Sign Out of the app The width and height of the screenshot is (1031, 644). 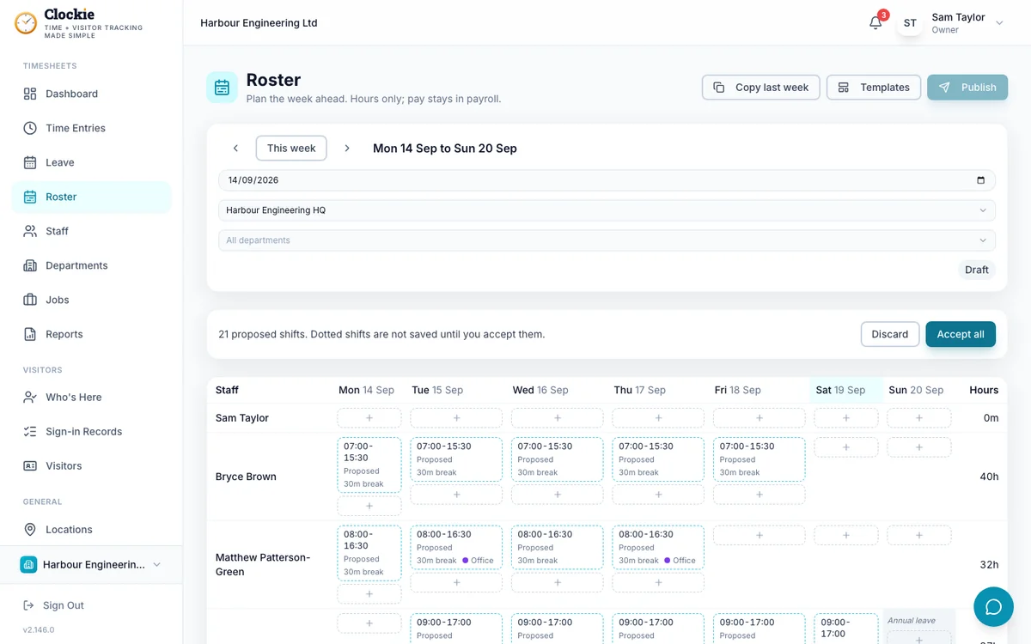[54, 605]
